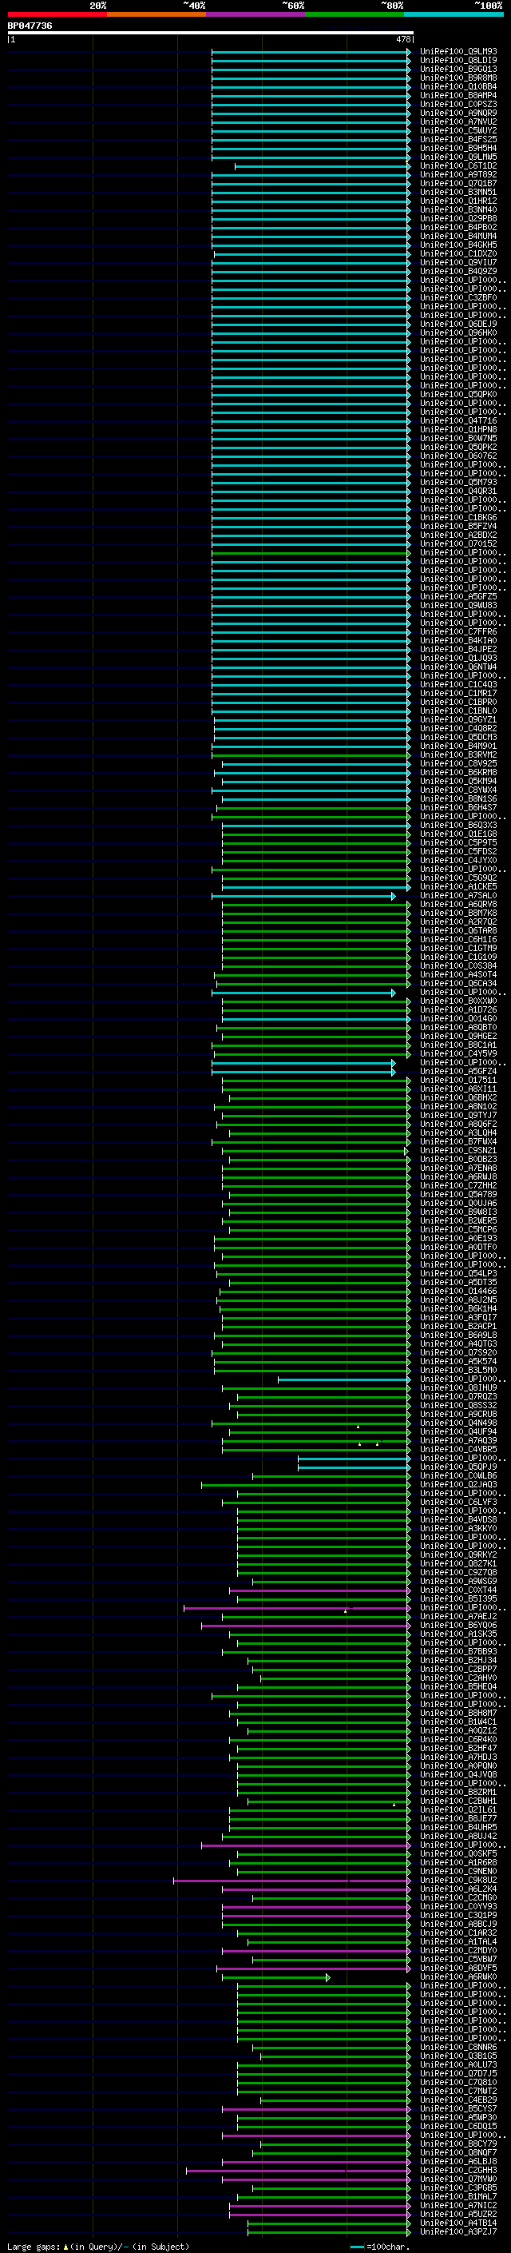Click hit label UniRef100_C4JYX0

click(x=458, y=860)
